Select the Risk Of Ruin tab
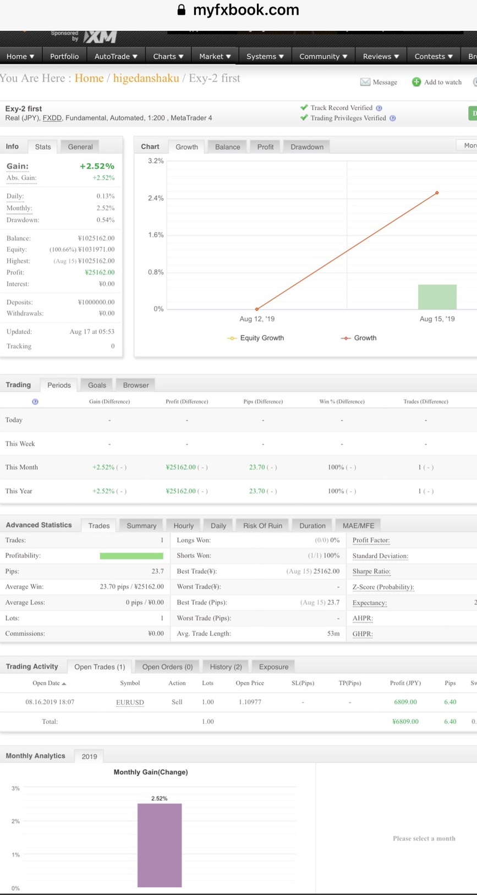Viewport: 477px width, 895px height. [262, 525]
